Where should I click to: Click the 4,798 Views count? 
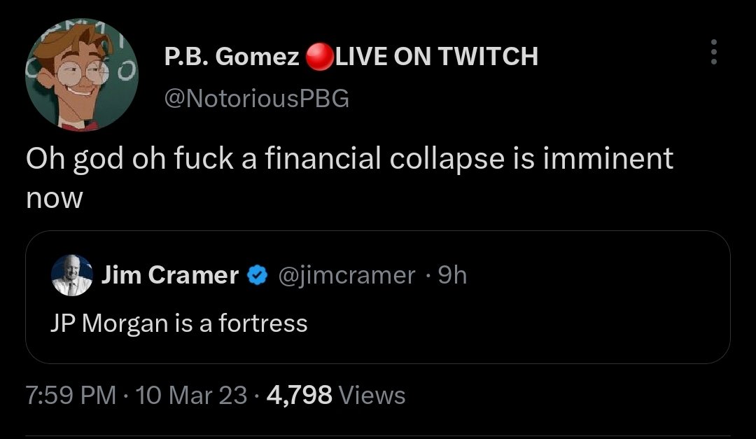click(299, 396)
